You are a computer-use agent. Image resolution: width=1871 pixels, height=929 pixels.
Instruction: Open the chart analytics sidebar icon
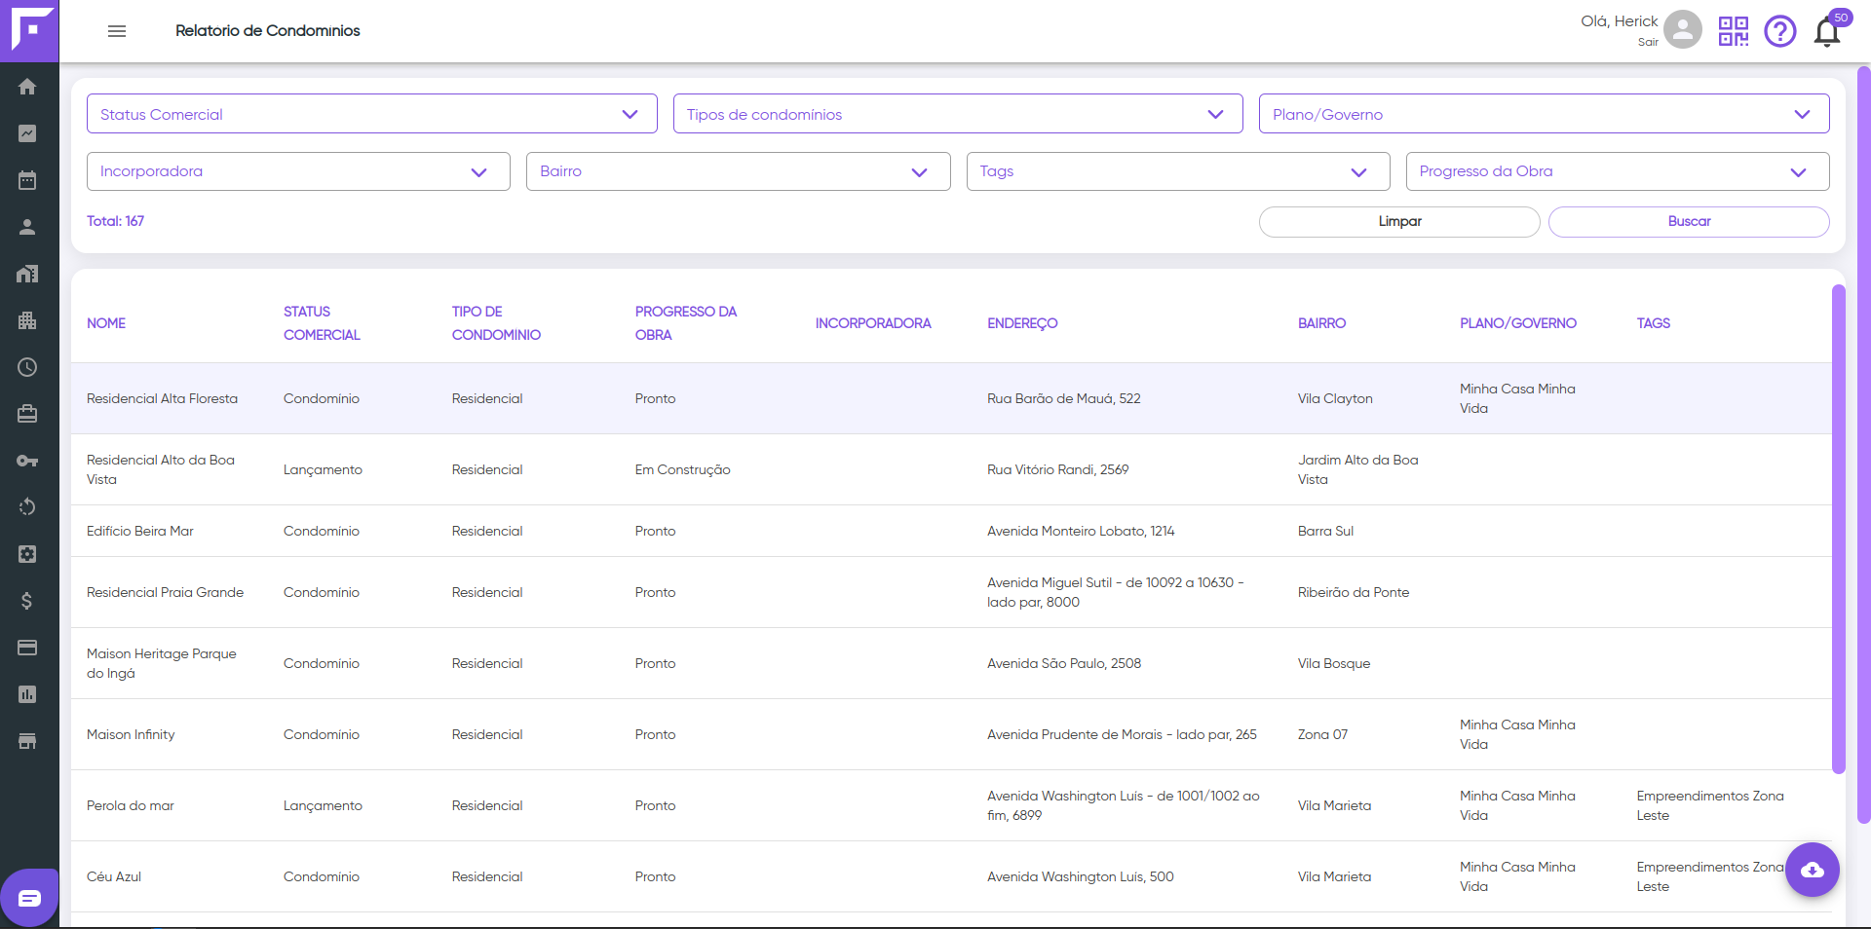27,133
